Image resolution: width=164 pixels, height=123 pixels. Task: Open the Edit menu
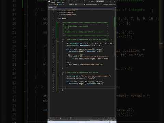[55, 1]
